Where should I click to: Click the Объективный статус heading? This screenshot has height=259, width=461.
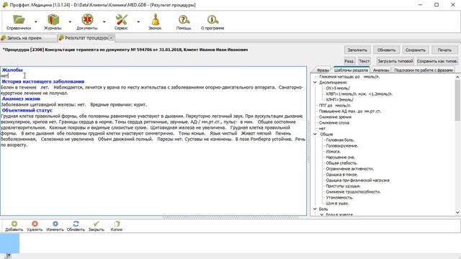click(27, 110)
